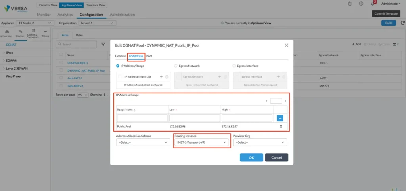Expand the Address Allocation Scheme dropdown

click(143, 142)
